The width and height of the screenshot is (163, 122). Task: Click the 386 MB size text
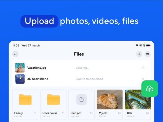[46, 116]
